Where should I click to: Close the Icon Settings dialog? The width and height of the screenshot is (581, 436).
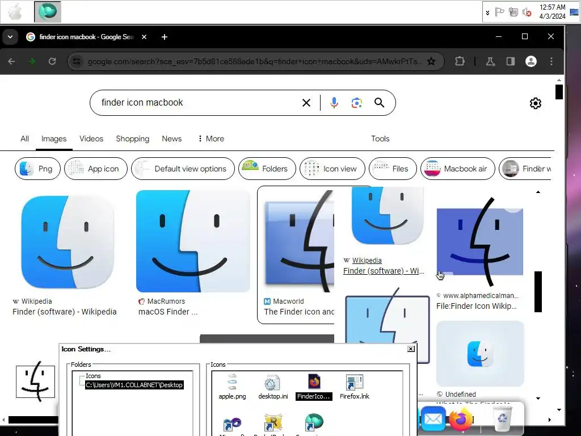tap(411, 349)
